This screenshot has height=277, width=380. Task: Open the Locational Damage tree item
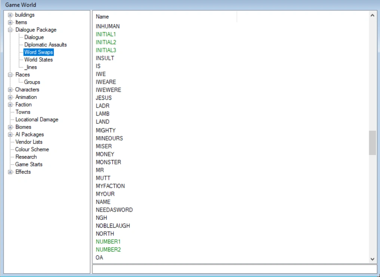(x=37, y=120)
